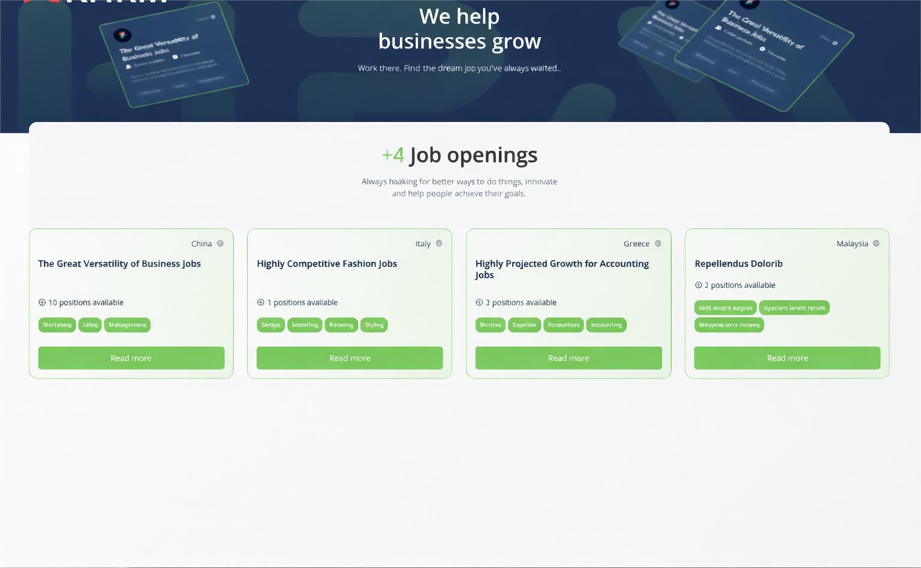Hit Read more on the Repellendus Dolorib card

787,358
